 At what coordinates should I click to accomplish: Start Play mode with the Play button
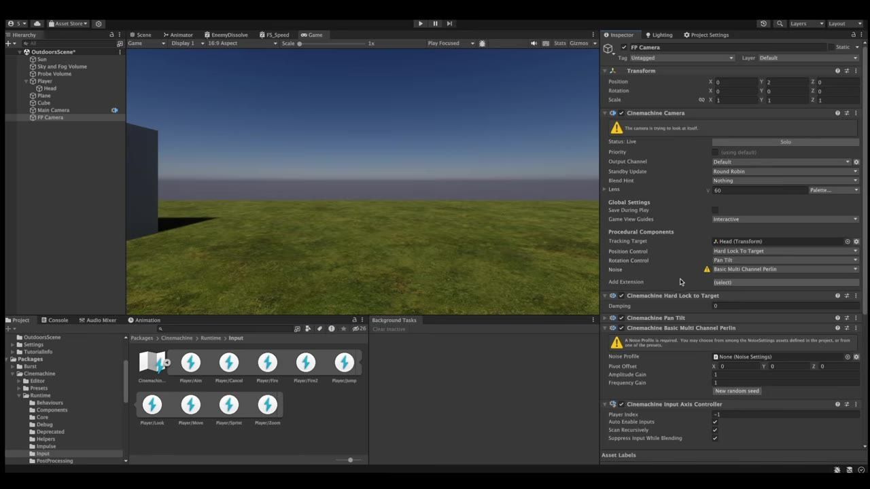(x=421, y=24)
